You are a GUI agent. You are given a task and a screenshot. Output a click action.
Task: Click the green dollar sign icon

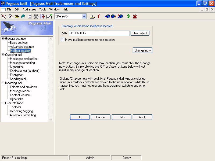[128, 16]
